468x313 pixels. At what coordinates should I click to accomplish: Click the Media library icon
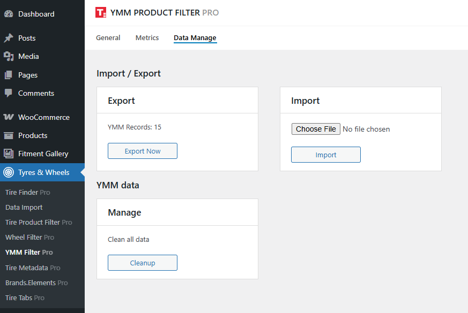click(9, 56)
